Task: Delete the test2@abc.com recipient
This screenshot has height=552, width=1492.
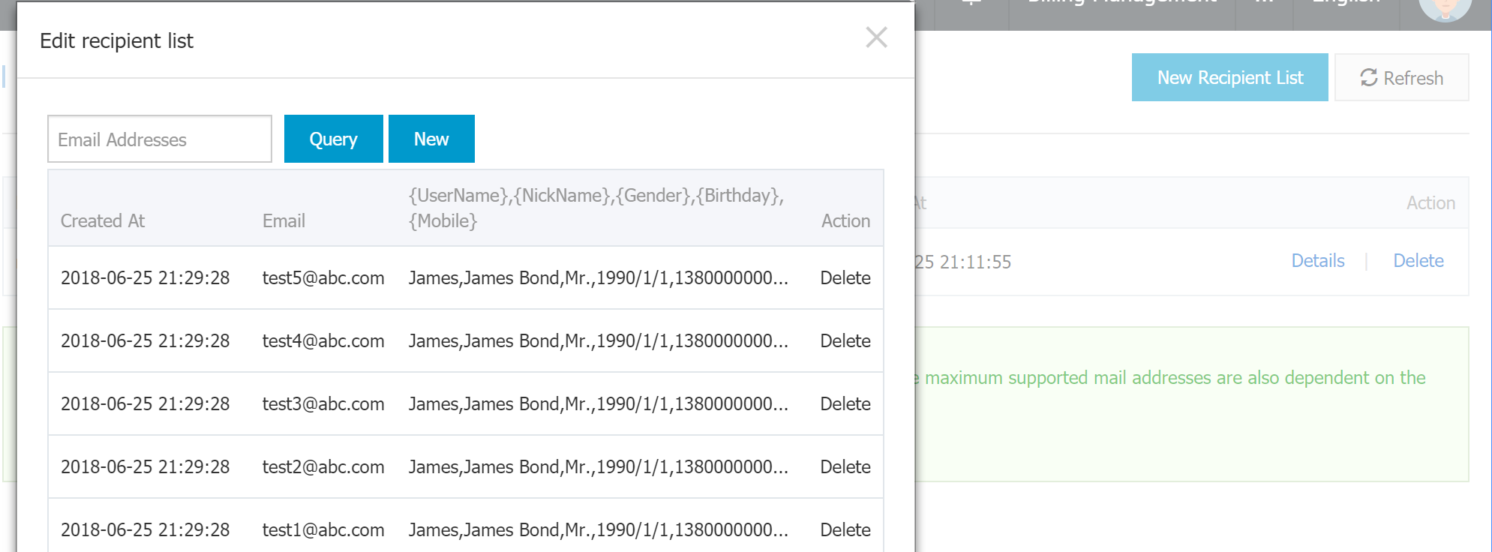Action: pos(845,467)
